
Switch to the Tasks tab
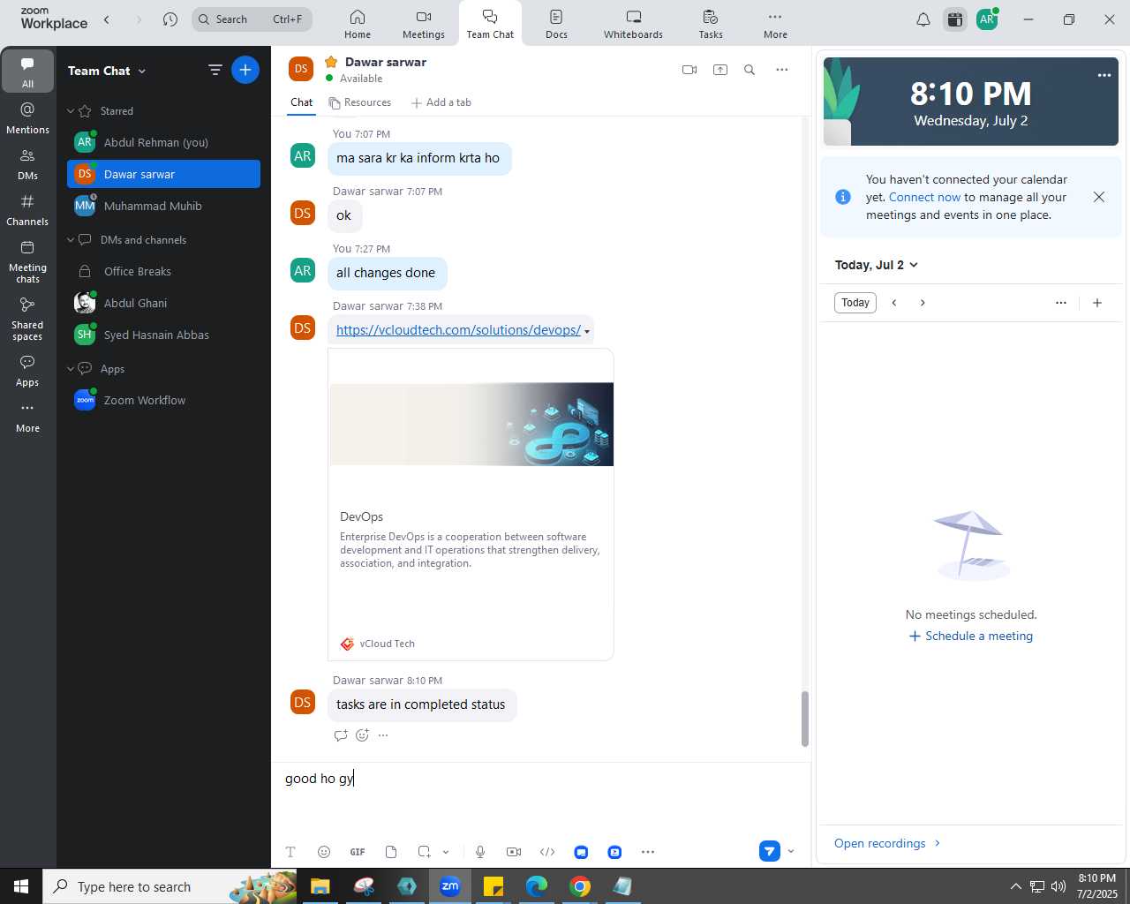click(x=711, y=24)
